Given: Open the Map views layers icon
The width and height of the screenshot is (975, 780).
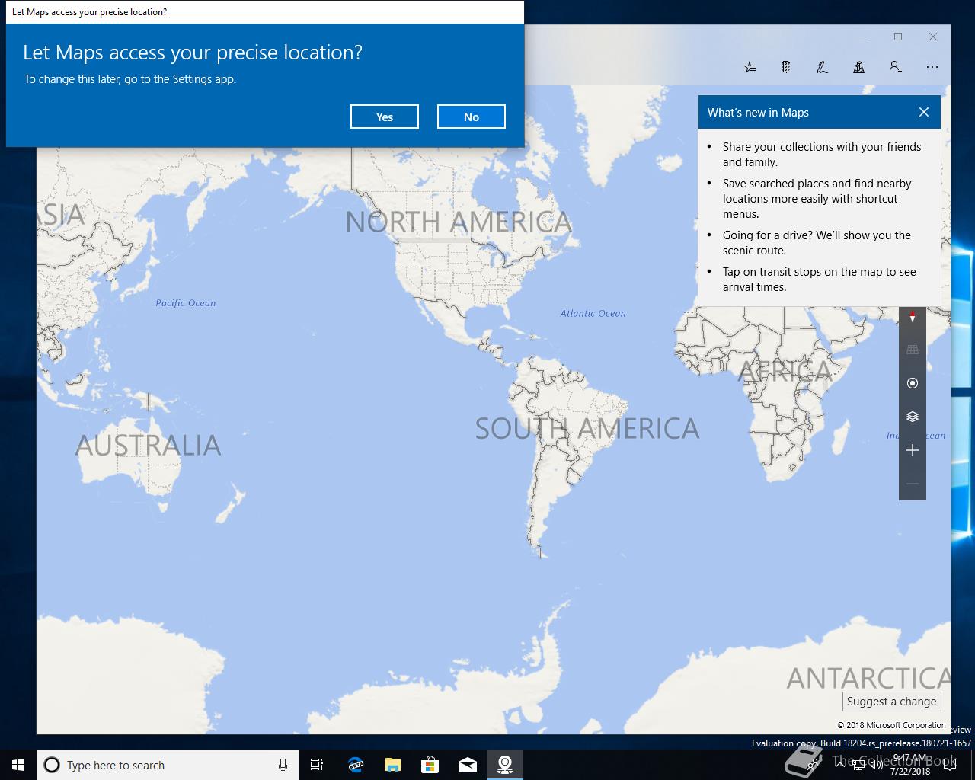Looking at the screenshot, I should point(913,417).
